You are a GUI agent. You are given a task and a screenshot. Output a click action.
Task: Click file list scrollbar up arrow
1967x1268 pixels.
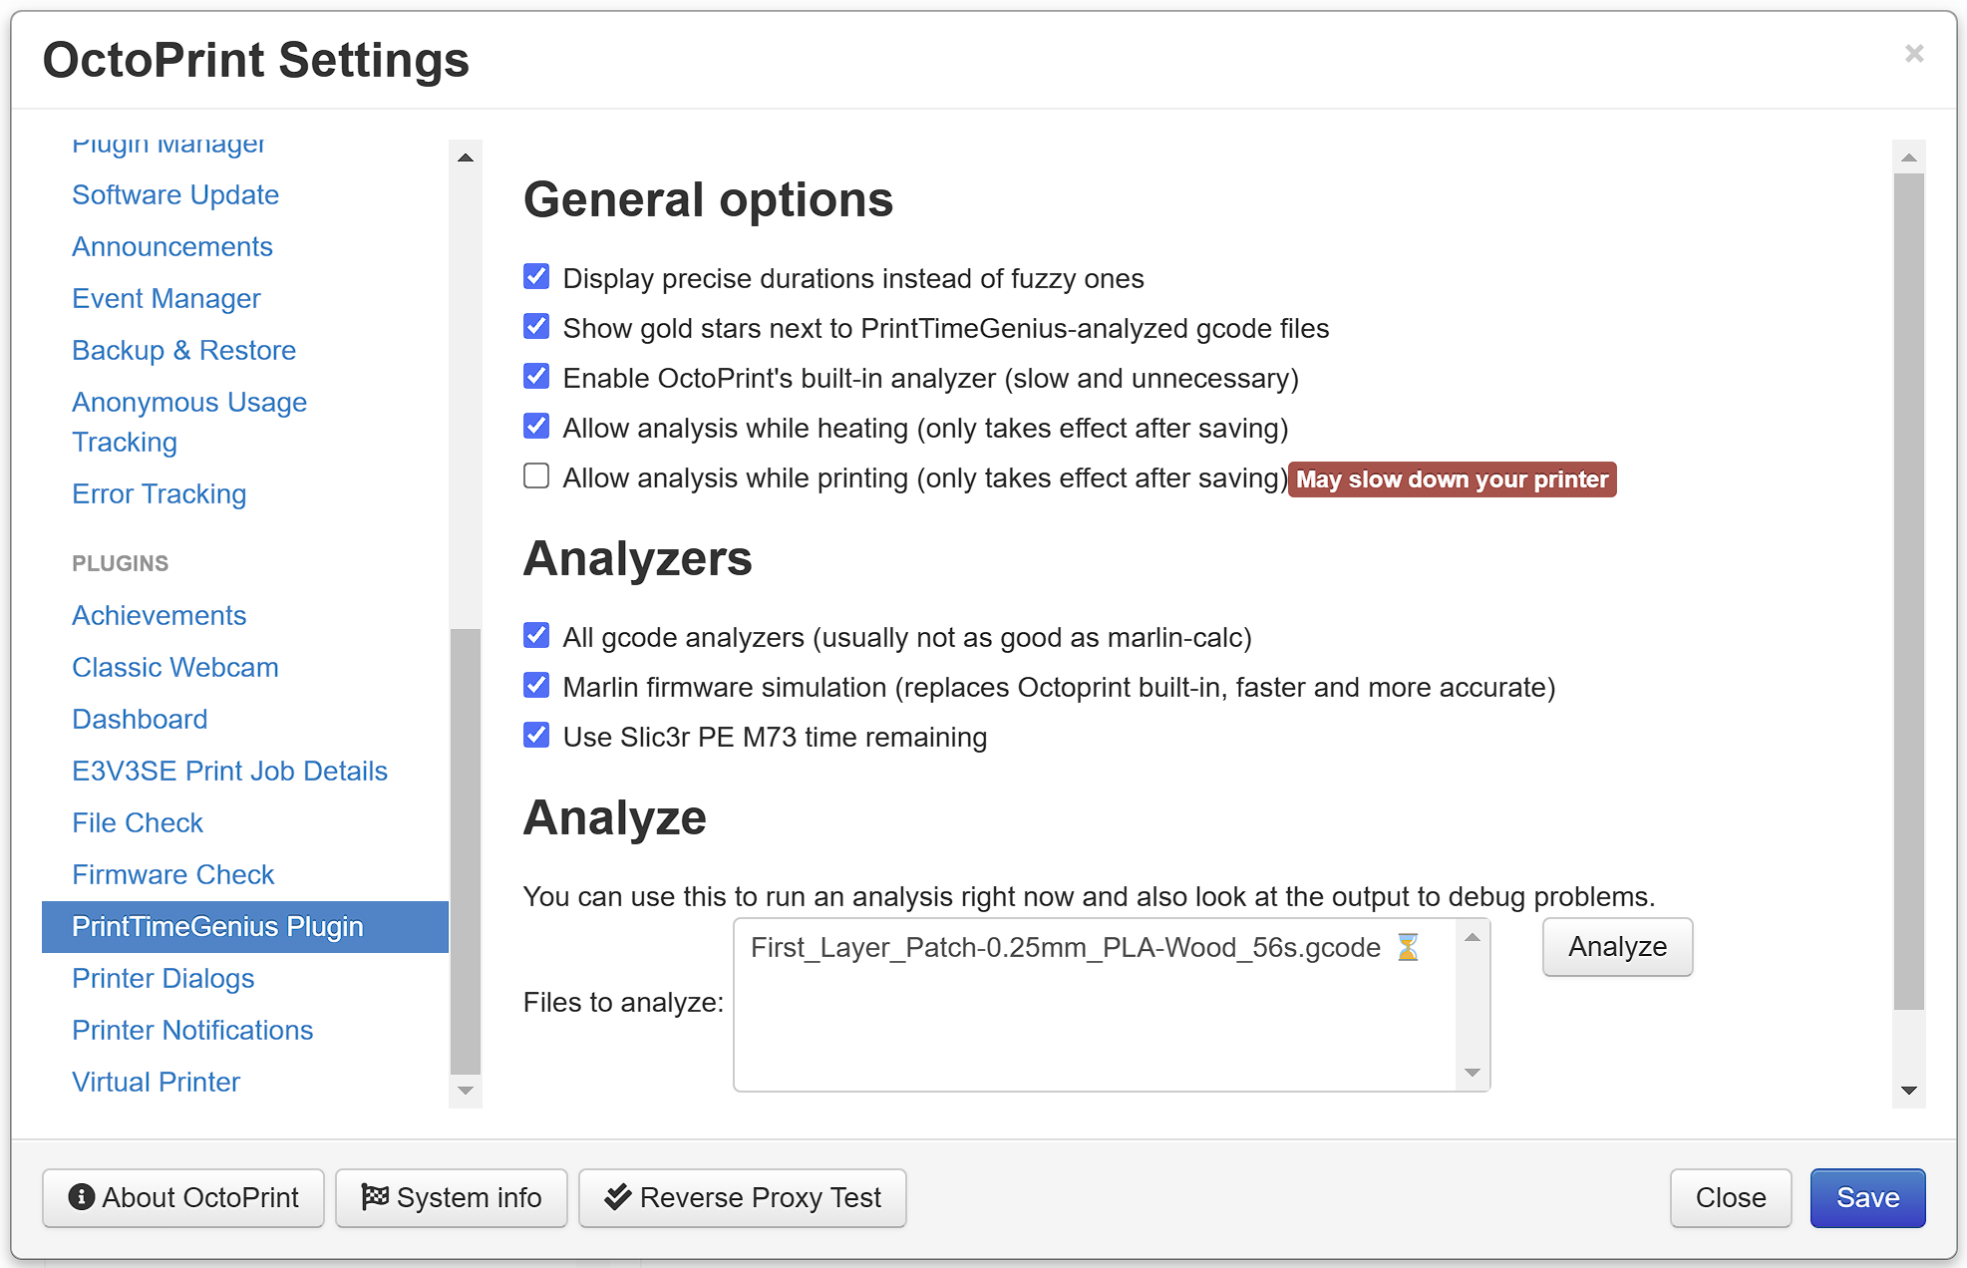pos(1473,937)
